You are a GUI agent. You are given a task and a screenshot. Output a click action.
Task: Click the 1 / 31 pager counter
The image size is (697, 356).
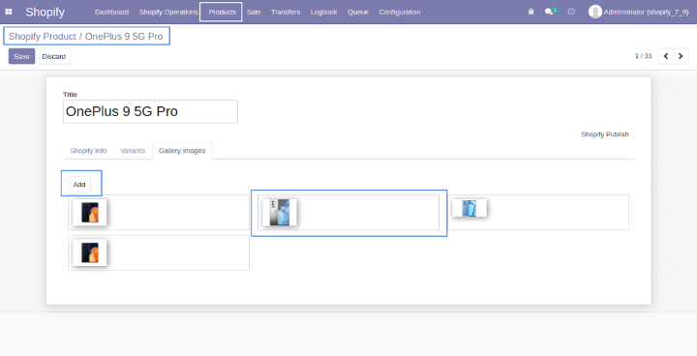[x=643, y=56]
